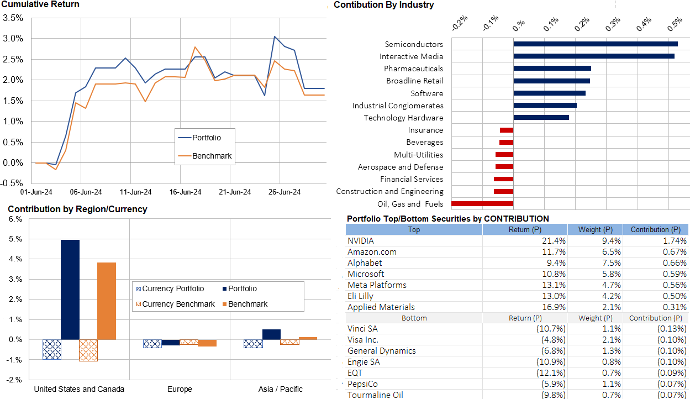
Task: Click United States and Canada hatched Currency Benchmark bar
Action: pyautogui.click(x=88, y=350)
